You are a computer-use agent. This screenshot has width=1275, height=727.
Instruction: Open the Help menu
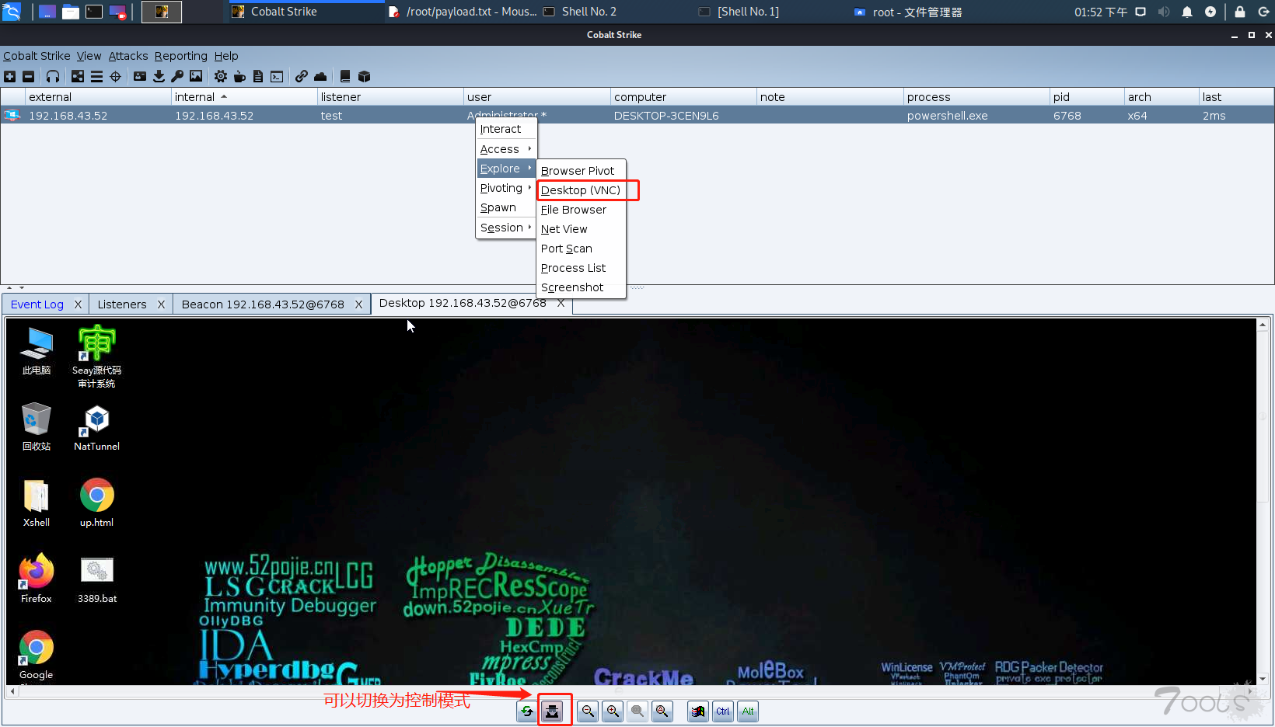(x=226, y=56)
